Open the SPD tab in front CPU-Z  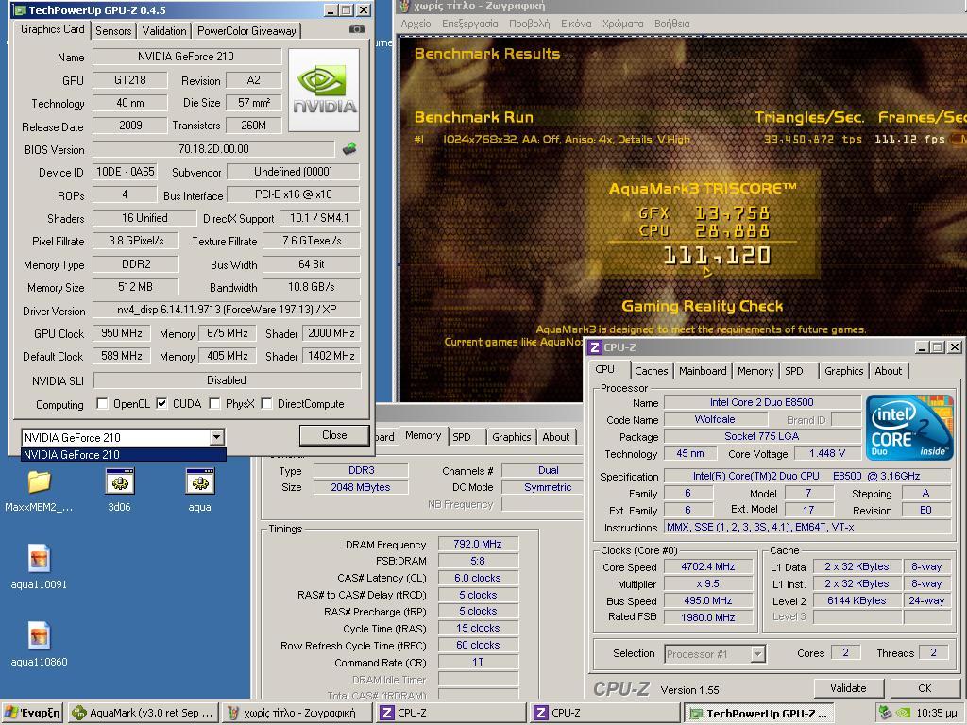pyautogui.click(x=793, y=370)
